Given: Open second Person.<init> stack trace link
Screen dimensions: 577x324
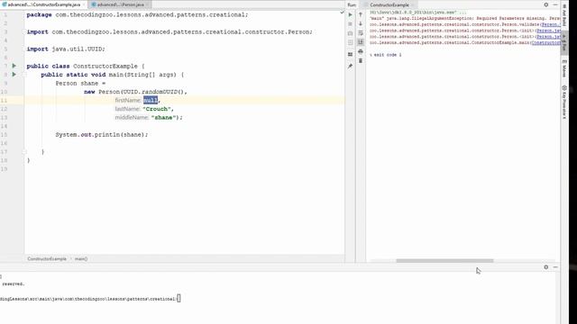Looking at the screenshot, I should coord(548,37).
